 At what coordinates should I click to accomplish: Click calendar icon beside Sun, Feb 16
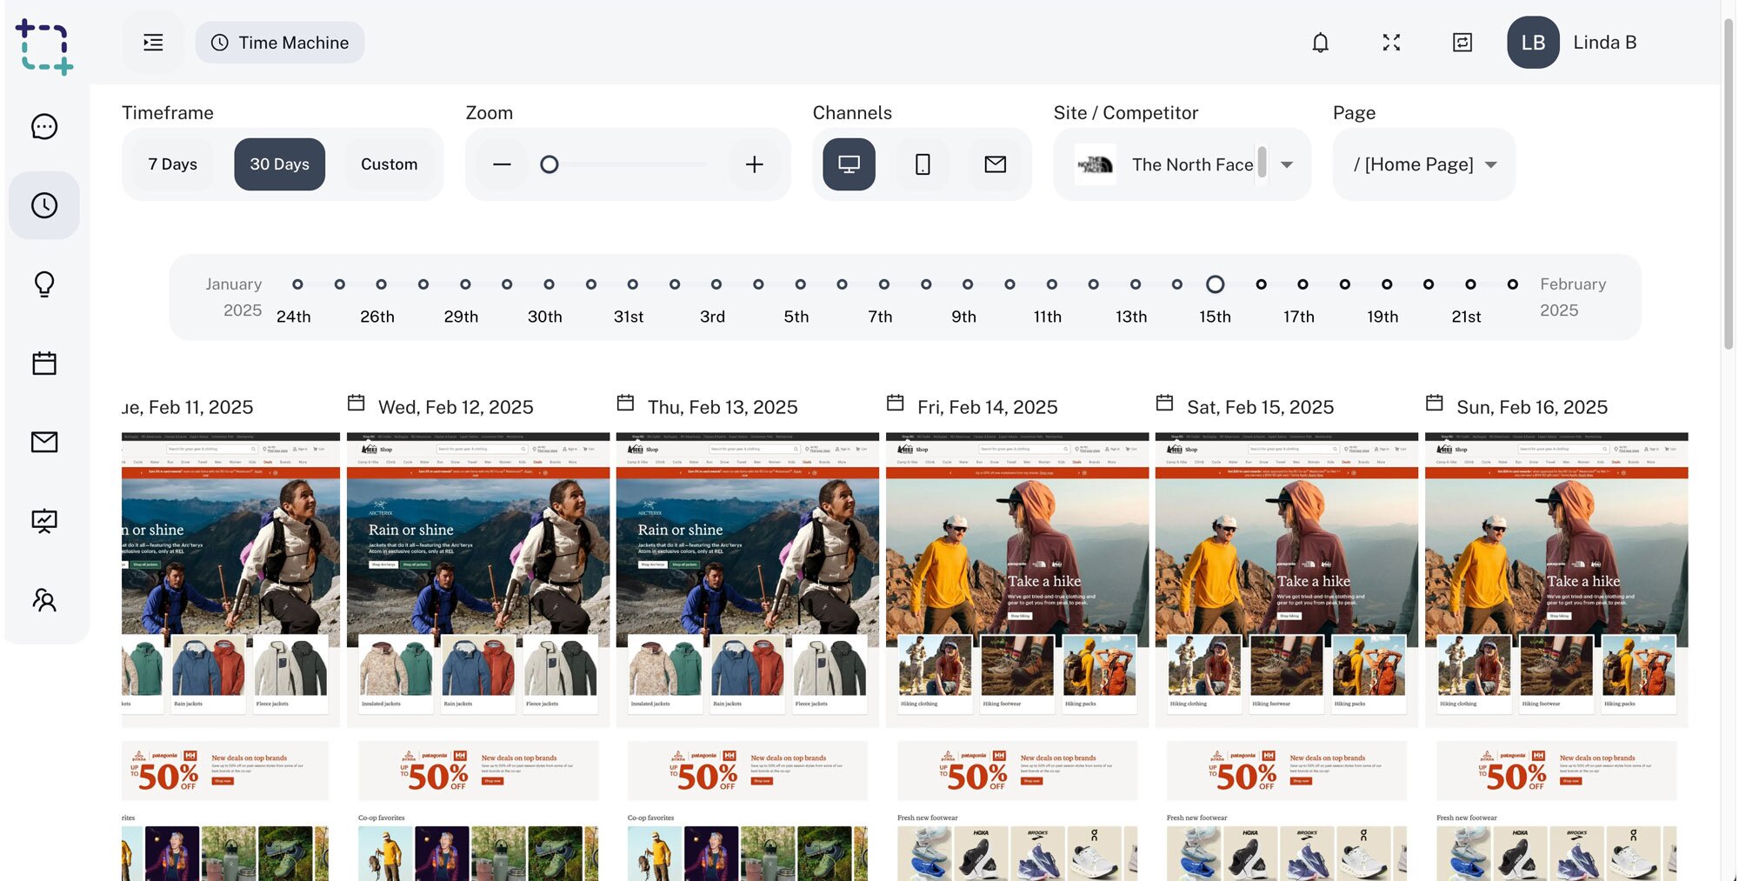tap(1435, 403)
